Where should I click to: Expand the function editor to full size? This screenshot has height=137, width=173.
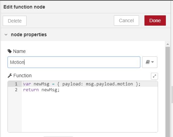pos(154,76)
